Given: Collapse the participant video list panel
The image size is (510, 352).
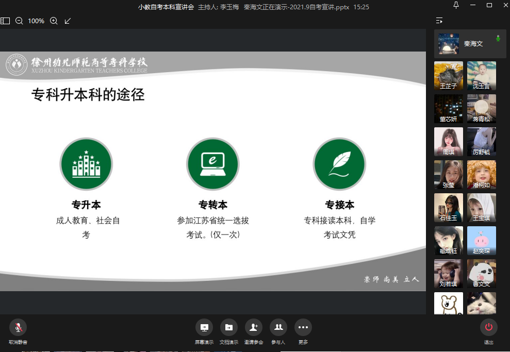Looking at the screenshot, I should tap(439, 21).
